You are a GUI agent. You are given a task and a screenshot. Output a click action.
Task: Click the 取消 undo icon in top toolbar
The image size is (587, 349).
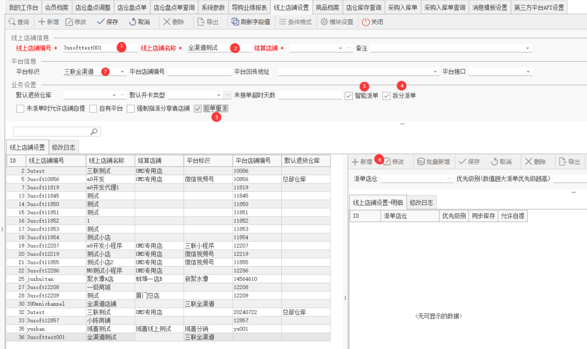click(132, 22)
